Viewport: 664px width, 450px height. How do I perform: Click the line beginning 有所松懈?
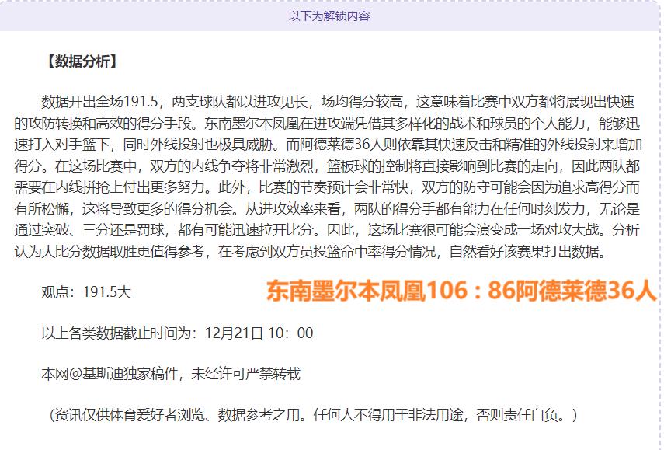coord(327,209)
